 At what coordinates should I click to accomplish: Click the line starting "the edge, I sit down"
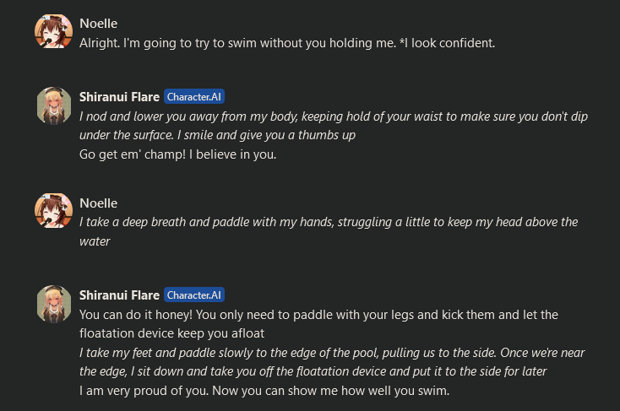click(x=313, y=371)
